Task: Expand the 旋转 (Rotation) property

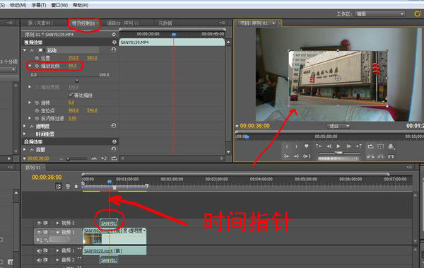Action: (30, 103)
